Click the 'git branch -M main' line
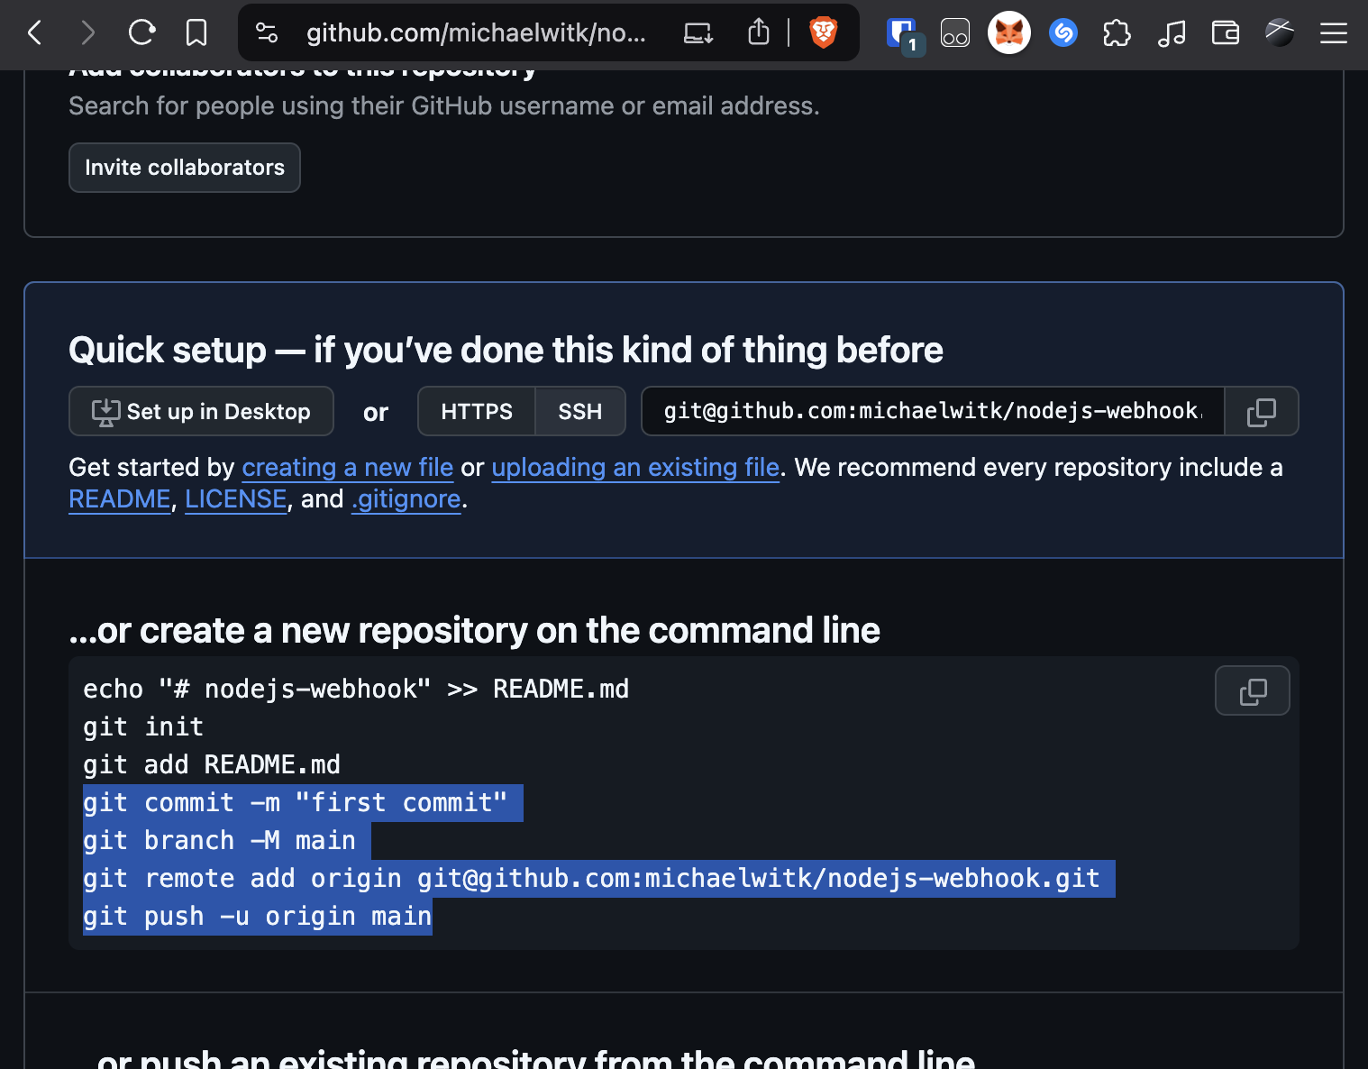1368x1069 pixels. (219, 840)
